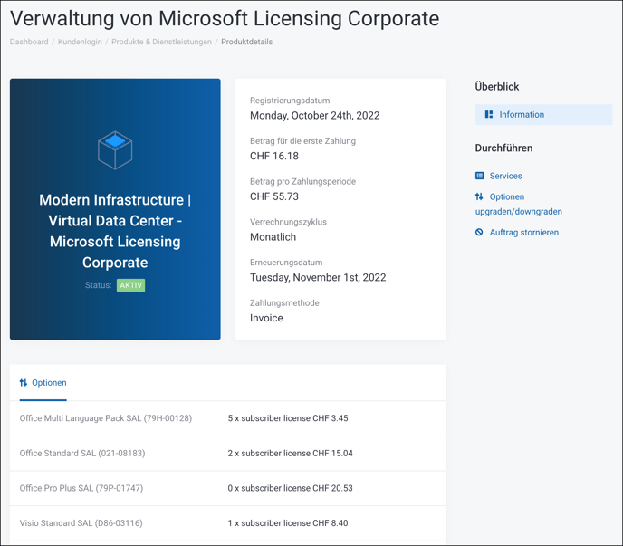
Task: Click the cancel circle icon beside Auftrag stornieren
Action: (480, 233)
